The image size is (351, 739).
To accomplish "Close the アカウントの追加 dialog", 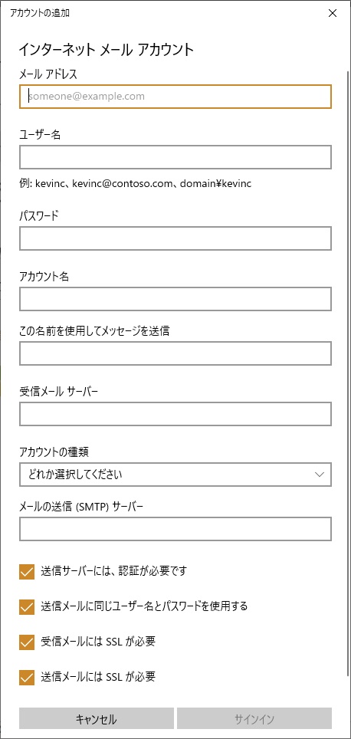I will click(333, 13).
